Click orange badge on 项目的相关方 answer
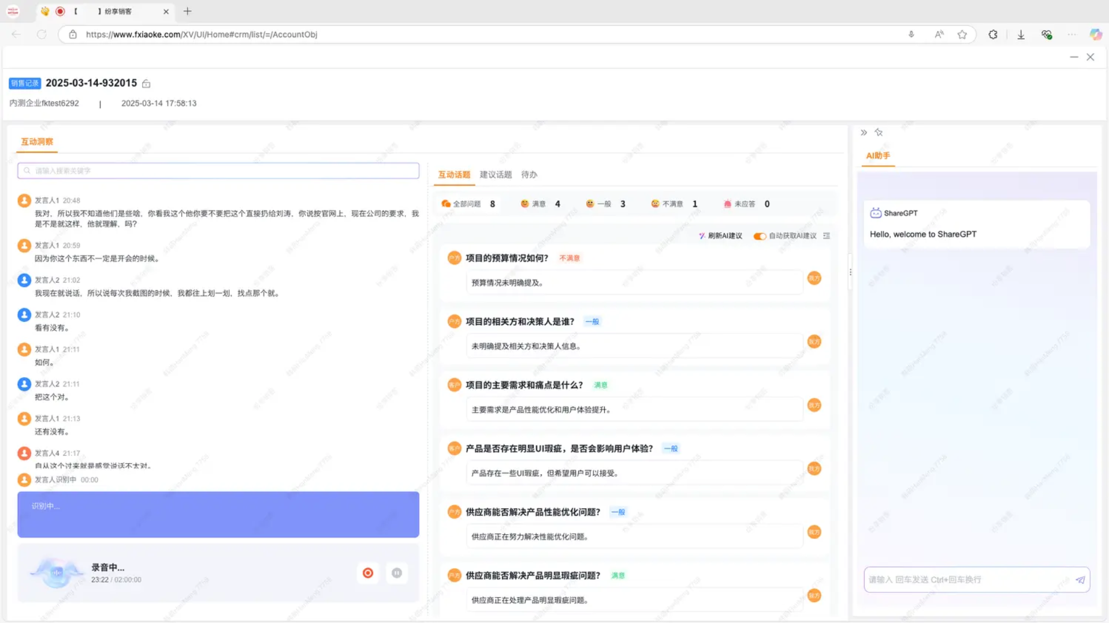The width and height of the screenshot is (1109, 623). 814,342
